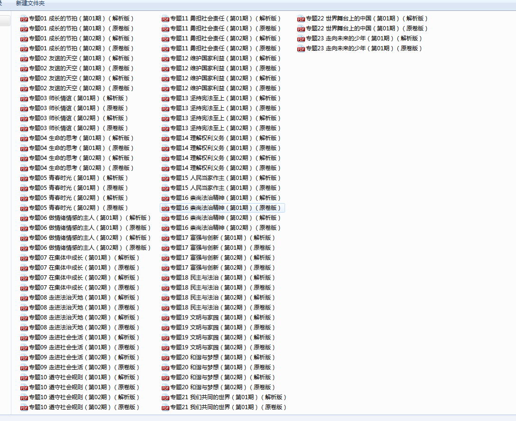Click PDF icon of 专题18 民主与法治（第01期）（原卷版）
Screen dimensions: 516x421
[x=166, y=288]
